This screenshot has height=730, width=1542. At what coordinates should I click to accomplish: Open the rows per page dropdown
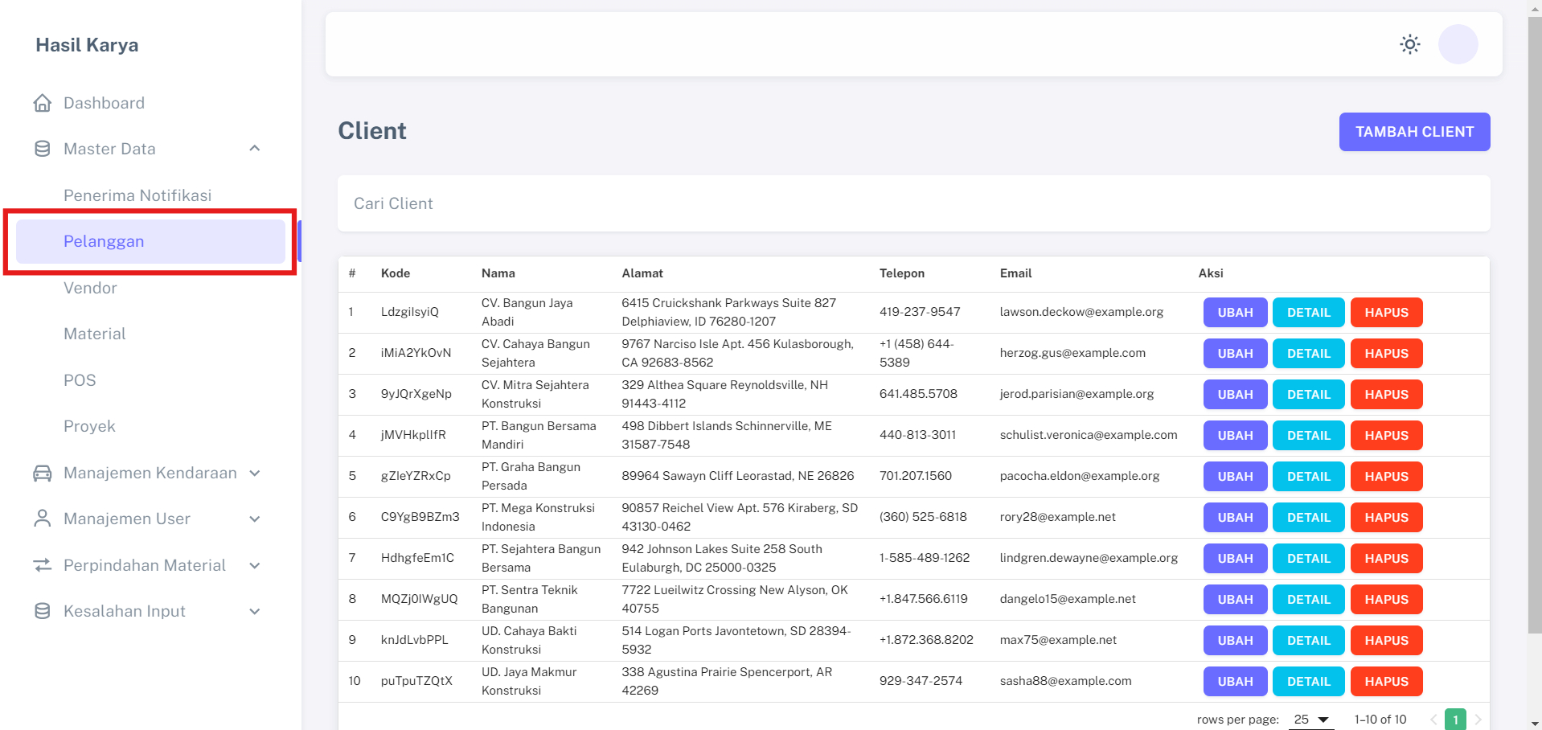1310,720
